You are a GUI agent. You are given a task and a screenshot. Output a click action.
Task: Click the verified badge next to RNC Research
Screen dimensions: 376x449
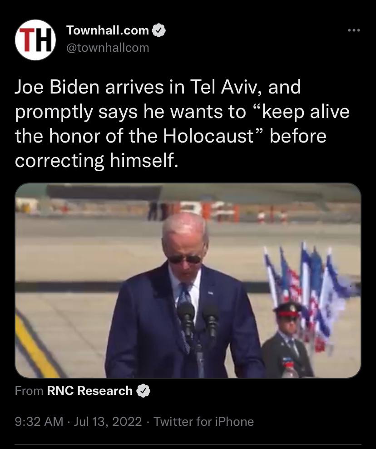(143, 391)
